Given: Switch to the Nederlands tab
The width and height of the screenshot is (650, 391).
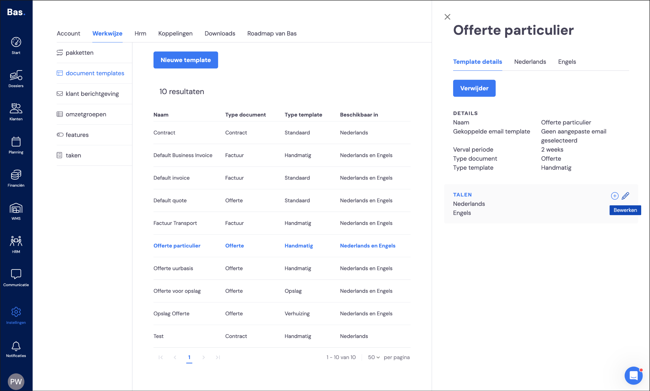Looking at the screenshot, I should (x=530, y=62).
